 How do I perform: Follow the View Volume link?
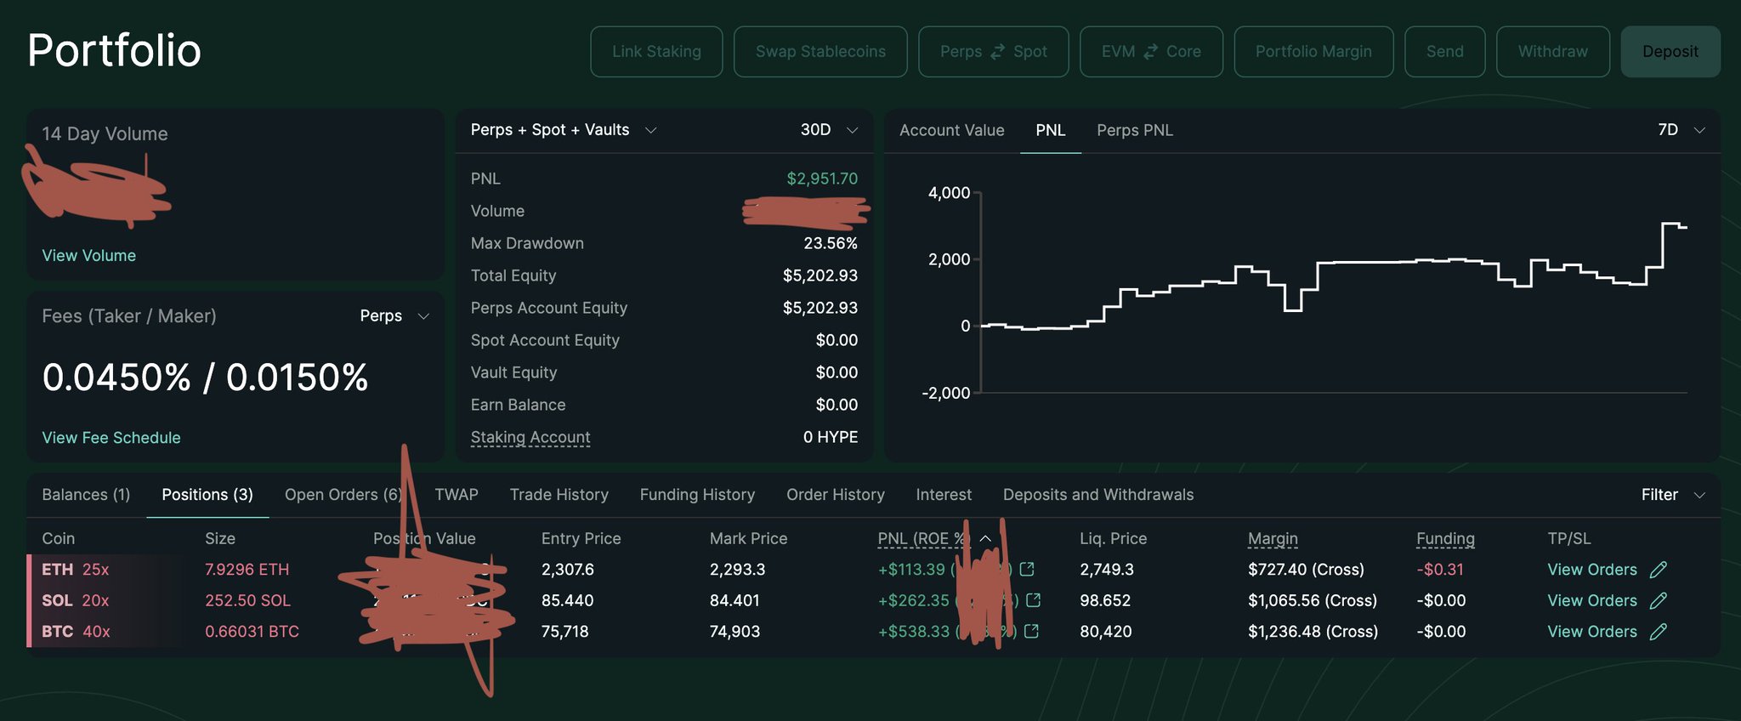(x=89, y=256)
